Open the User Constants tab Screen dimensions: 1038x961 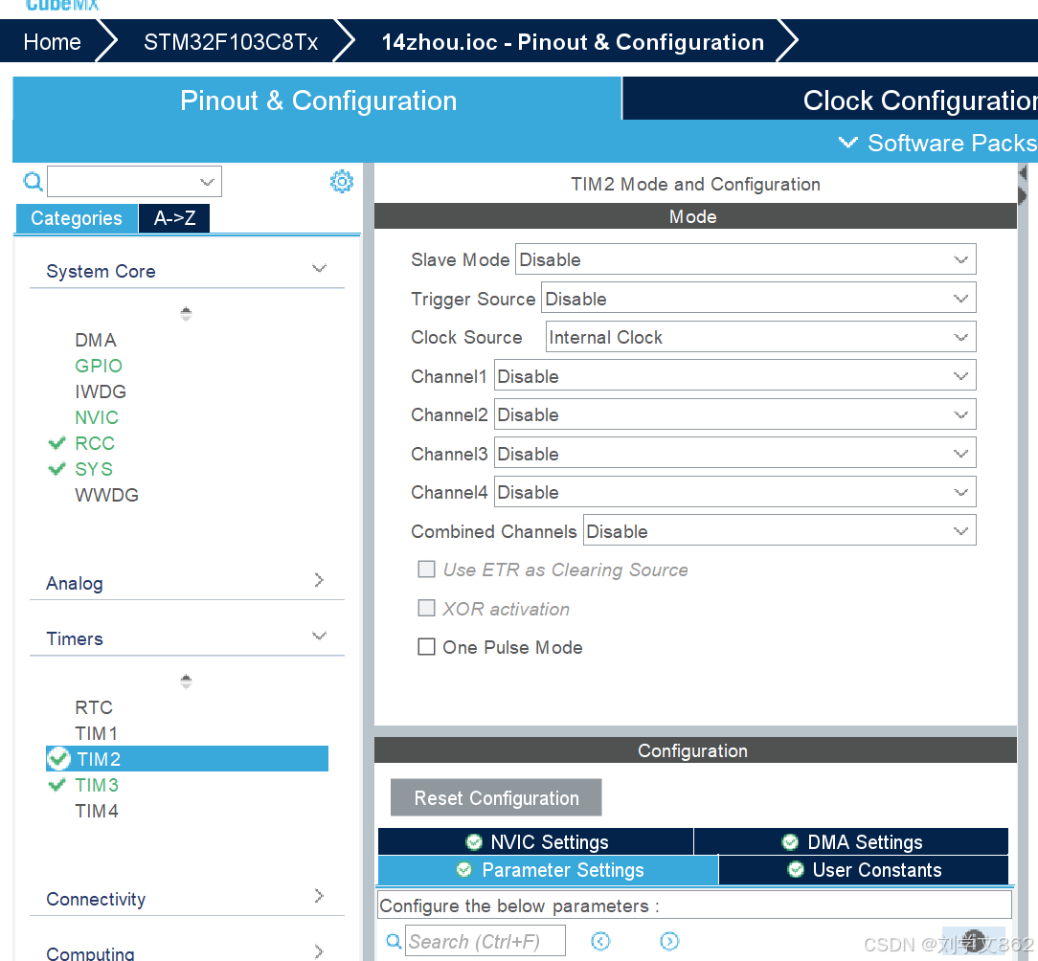click(x=863, y=870)
